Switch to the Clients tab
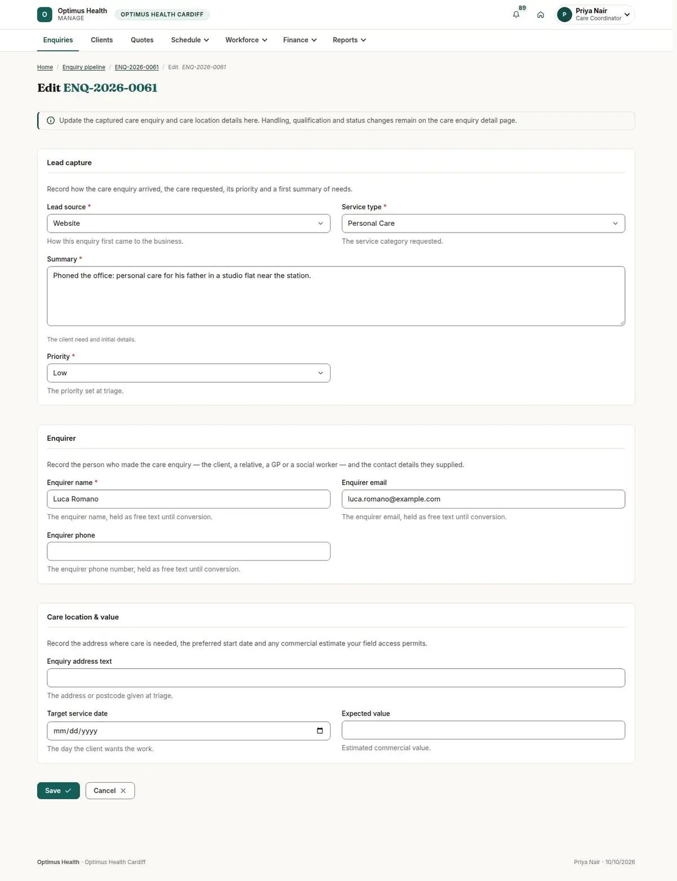This screenshot has width=677, height=881. point(102,40)
